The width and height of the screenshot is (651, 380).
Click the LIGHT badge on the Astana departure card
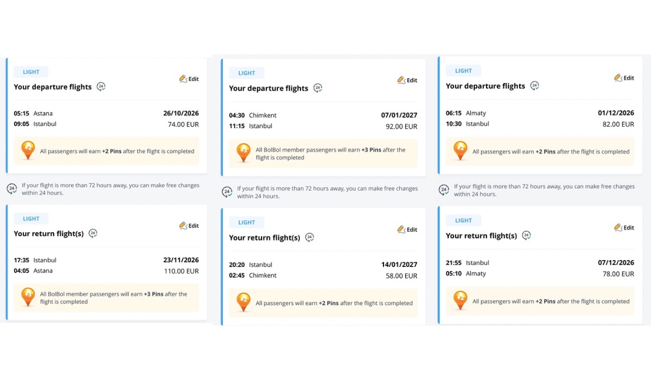point(31,72)
